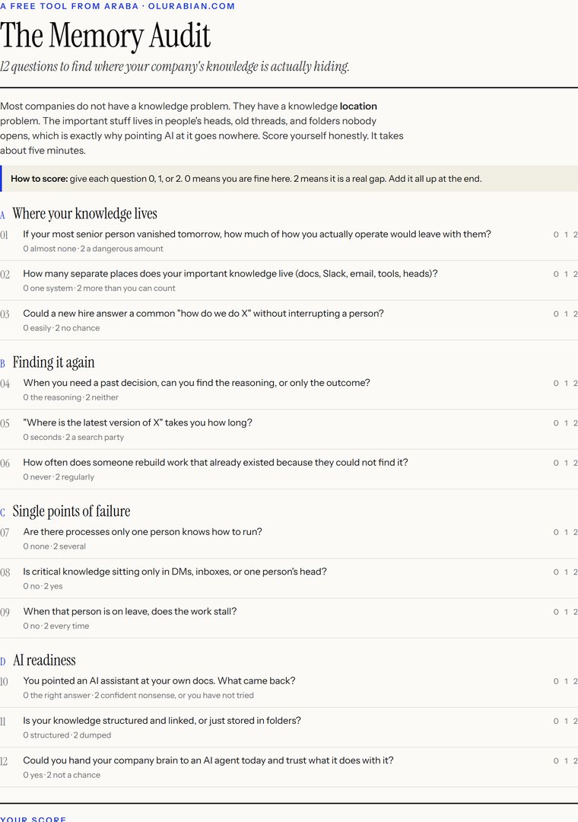
Task: Pick score 2 for question 11 structured and linked
Action: 575,721
